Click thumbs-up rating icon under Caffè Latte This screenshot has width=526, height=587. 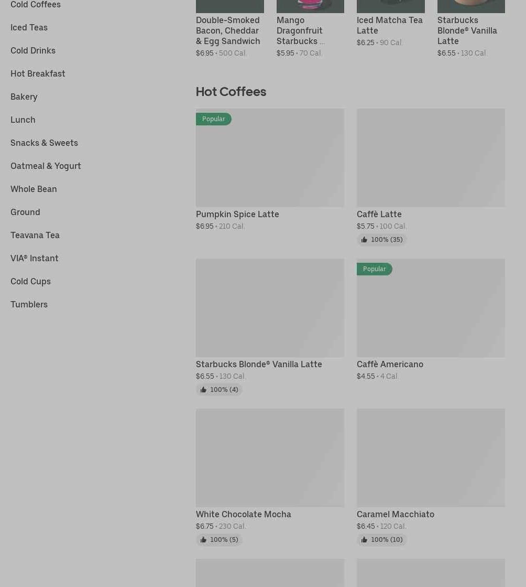pos(364,240)
